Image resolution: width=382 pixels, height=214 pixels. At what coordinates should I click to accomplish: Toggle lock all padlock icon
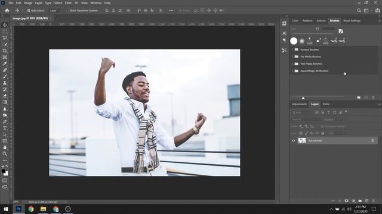tap(322, 133)
